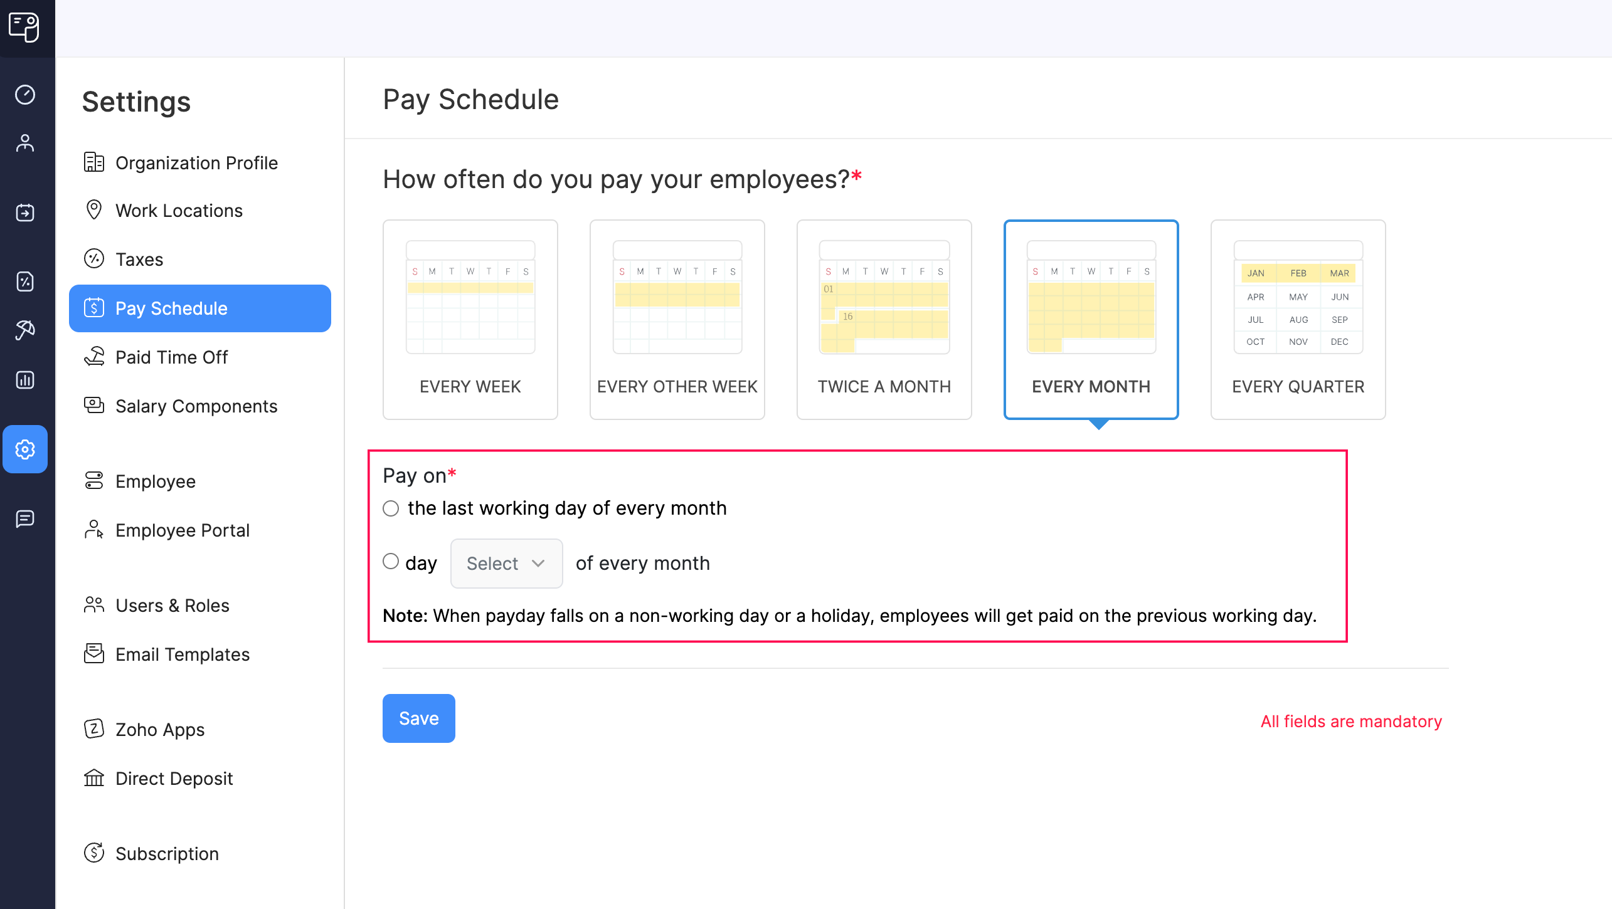This screenshot has height=909, width=1612.
Task: Open the taxes percent icon in left rail
Action: click(x=25, y=281)
